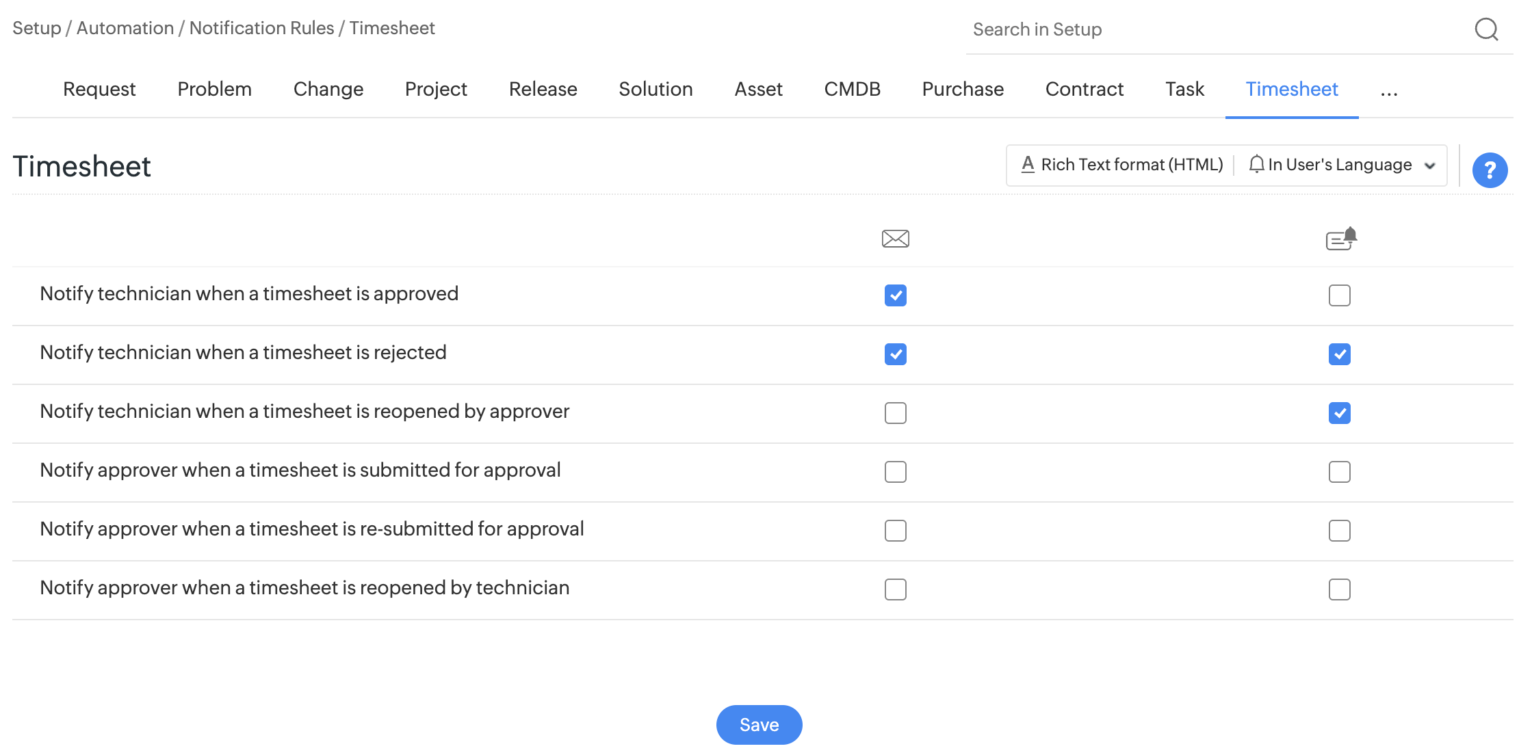
Task: Uncheck email notification for timesheet approved
Action: (x=895, y=295)
